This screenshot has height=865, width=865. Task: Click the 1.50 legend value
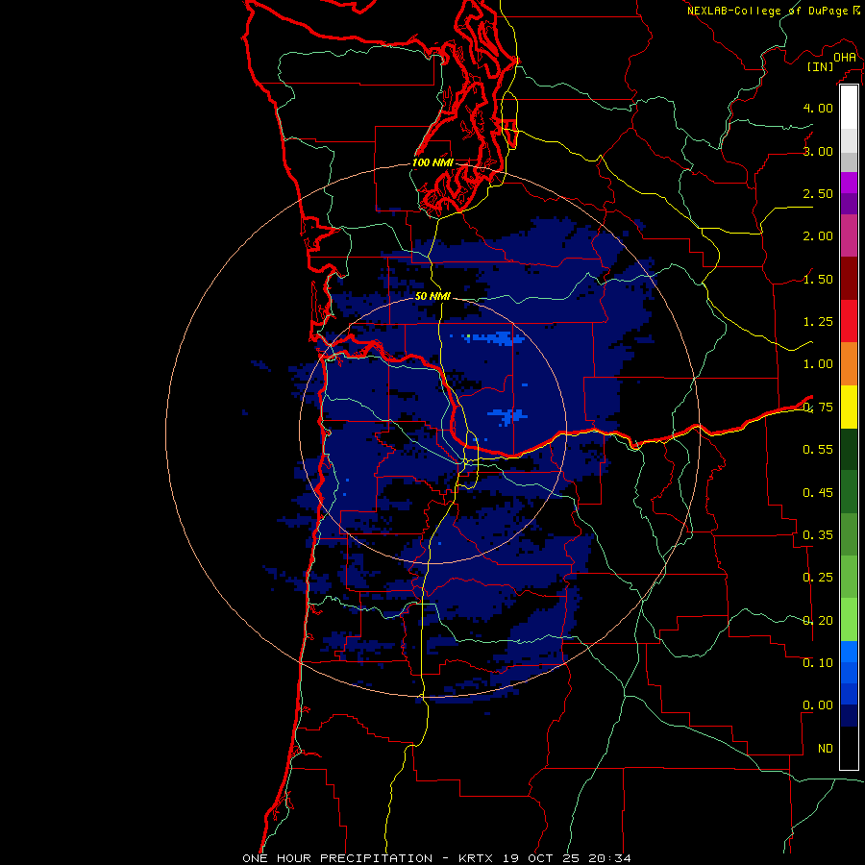(818, 279)
